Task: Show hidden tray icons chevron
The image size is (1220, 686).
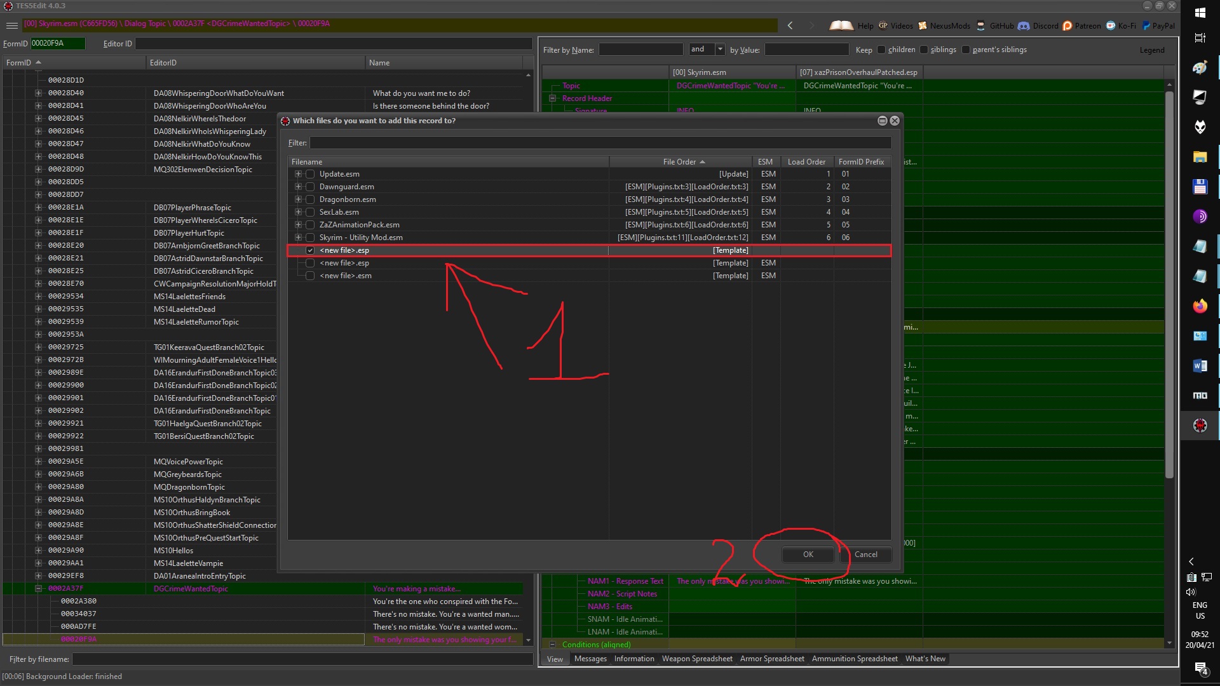Action: [x=1191, y=562]
